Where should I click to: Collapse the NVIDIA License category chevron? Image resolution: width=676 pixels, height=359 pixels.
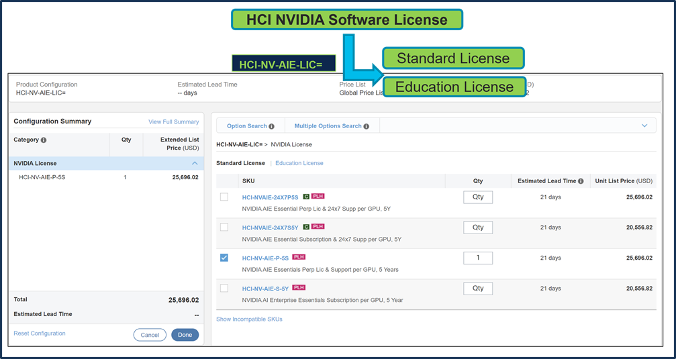[x=195, y=163]
